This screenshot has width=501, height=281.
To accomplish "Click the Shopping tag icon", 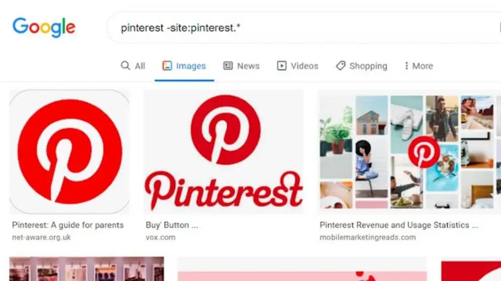I will point(341,66).
